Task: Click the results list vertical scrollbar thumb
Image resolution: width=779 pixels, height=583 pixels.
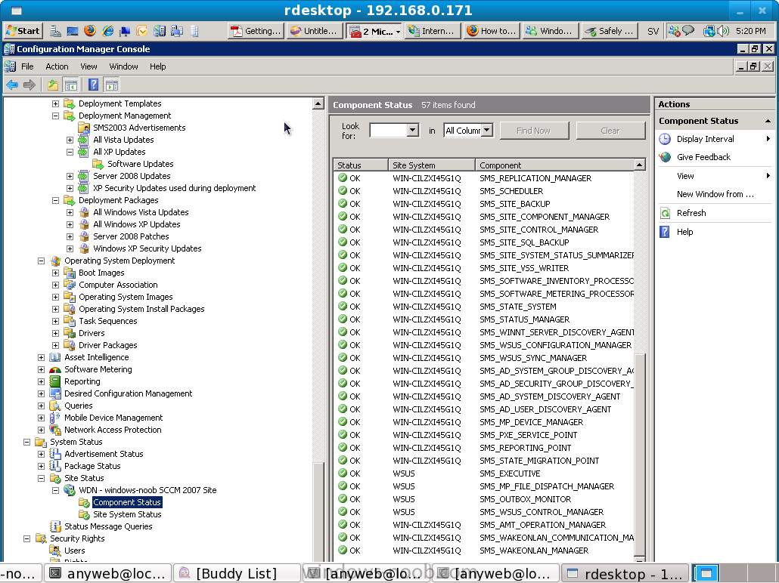Action: point(640,454)
